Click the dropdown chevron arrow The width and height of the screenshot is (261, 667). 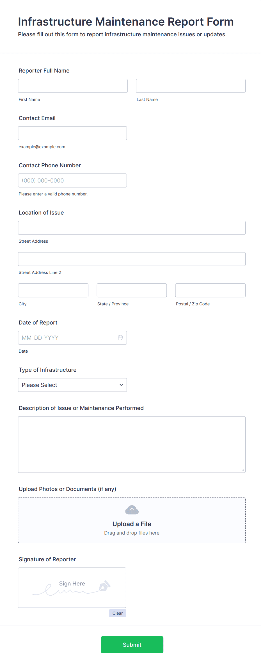[x=121, y=385]
